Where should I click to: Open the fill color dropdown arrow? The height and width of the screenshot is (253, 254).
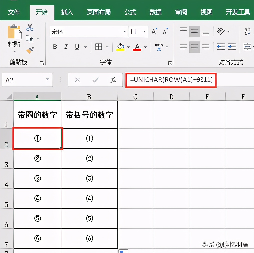click(x=128, y=47)
